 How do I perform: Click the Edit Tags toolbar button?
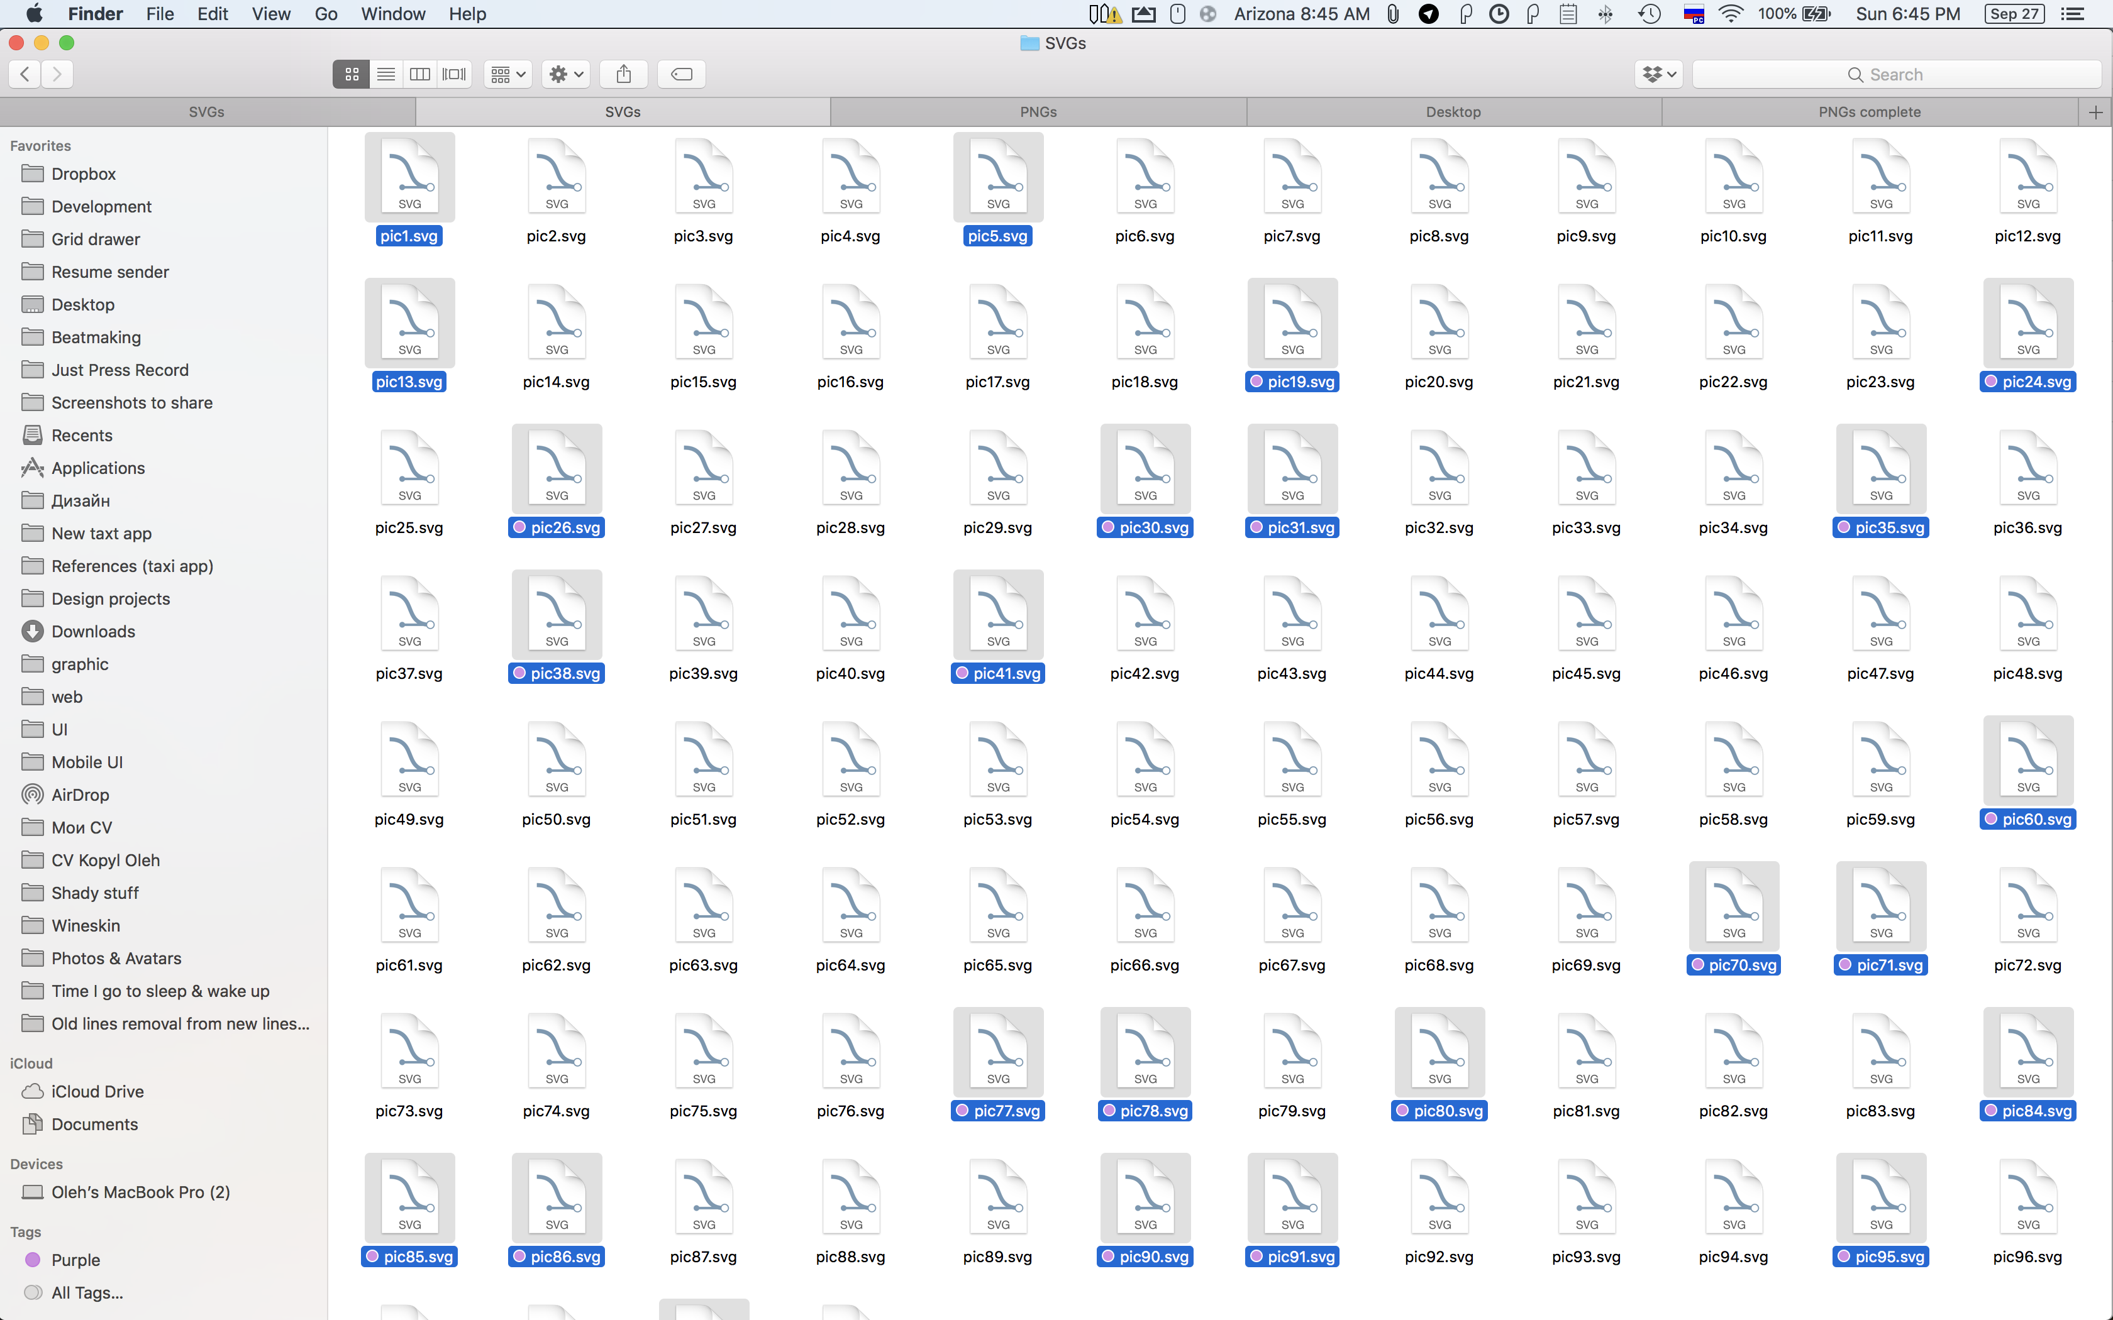[x=681, y=74]
